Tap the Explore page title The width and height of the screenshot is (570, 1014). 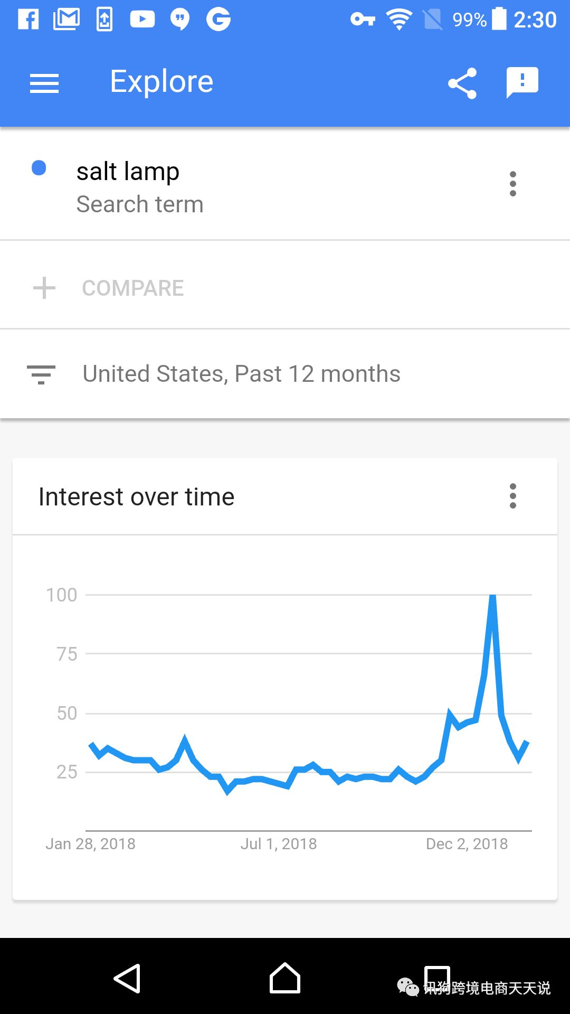point(161,82)
